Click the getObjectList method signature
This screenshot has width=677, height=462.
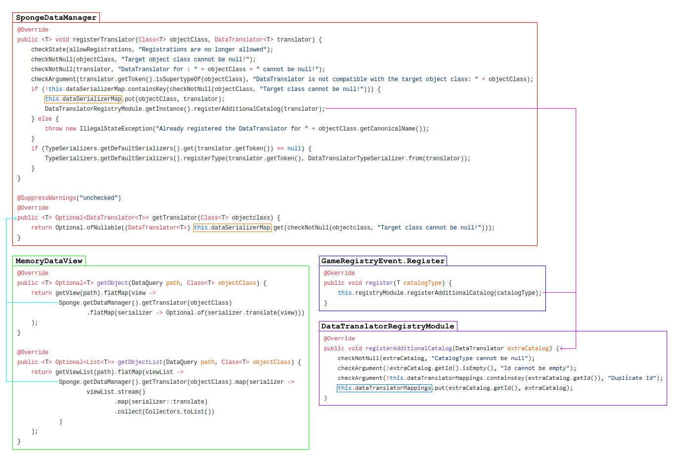click(159, 362)
